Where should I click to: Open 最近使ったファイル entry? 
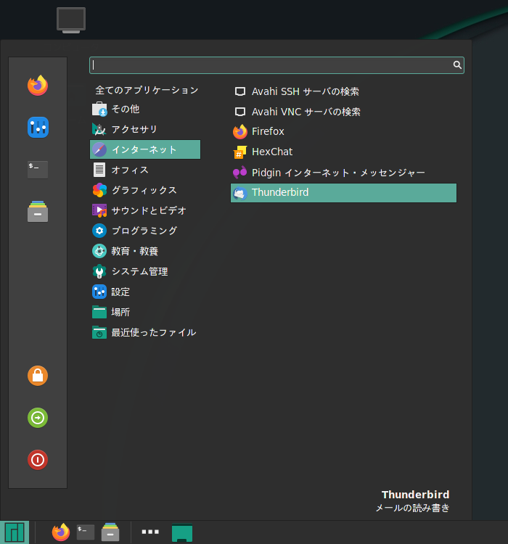pyautogui.click(x=145, y=332)
